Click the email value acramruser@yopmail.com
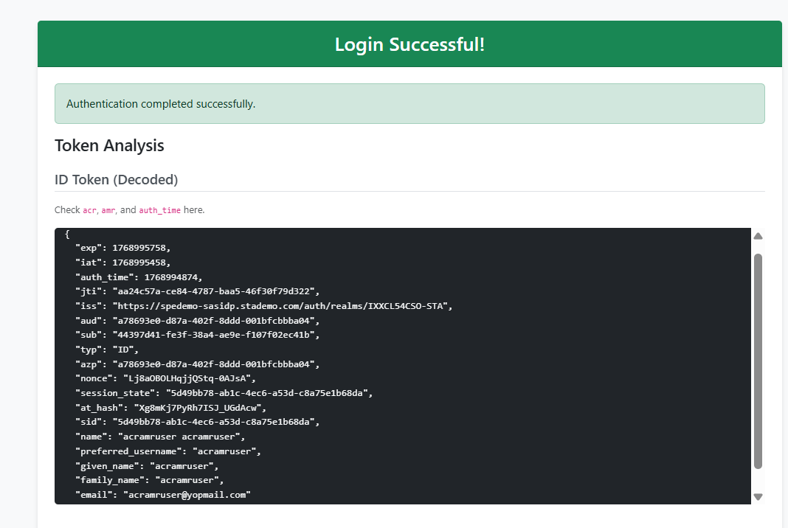This screenshot has height=528, width=788. pyautogui.click(x=187, y=496)
